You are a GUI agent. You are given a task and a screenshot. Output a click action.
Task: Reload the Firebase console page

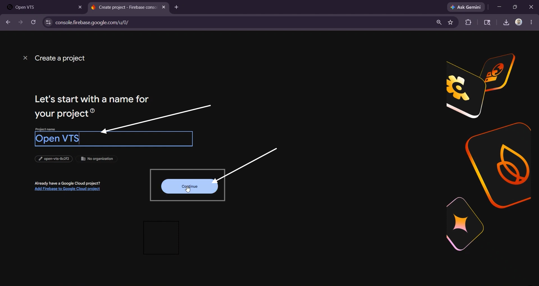(x=33, y=22)
